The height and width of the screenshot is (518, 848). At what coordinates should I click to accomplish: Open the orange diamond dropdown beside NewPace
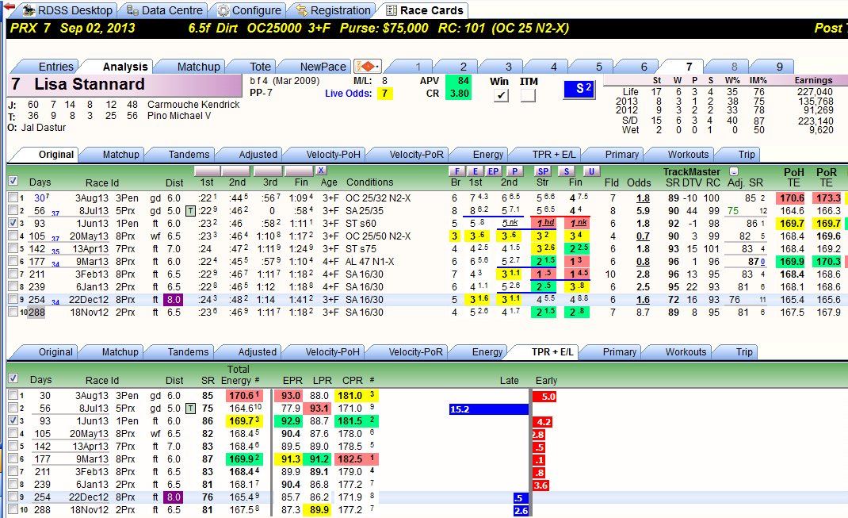pos(368,67)
